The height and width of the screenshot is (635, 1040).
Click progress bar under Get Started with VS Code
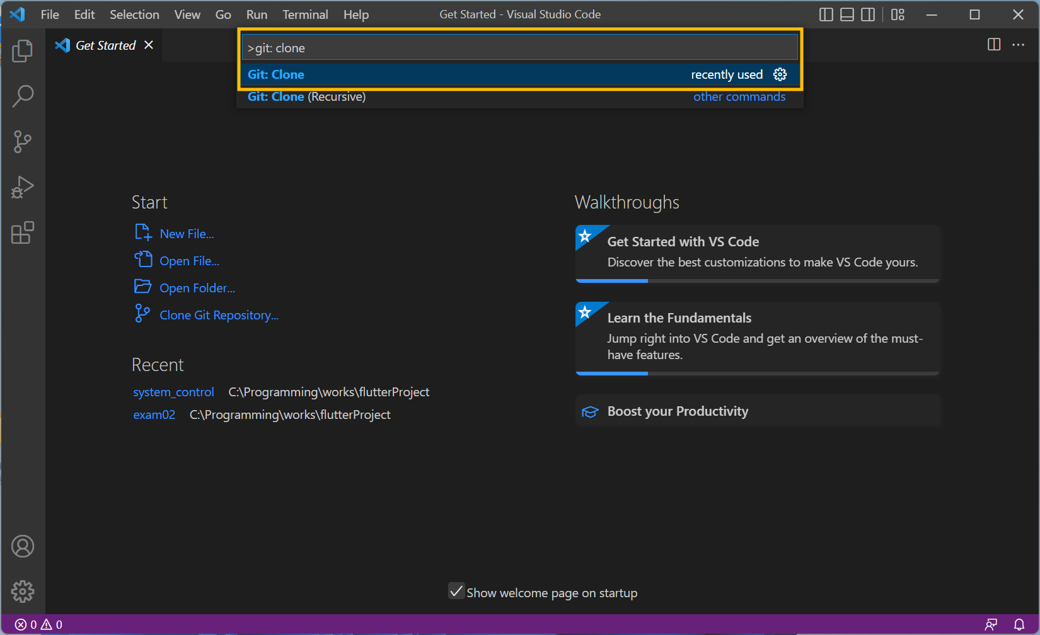(x=758, y=281)
